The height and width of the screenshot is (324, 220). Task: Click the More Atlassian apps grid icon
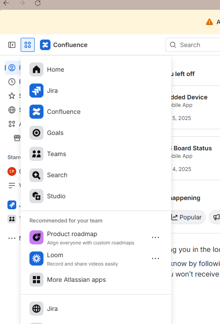click(x=36, y=280)
